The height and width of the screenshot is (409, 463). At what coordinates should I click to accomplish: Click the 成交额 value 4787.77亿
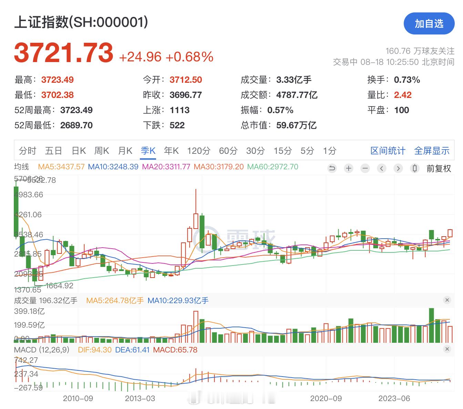(x=297, y=95)
